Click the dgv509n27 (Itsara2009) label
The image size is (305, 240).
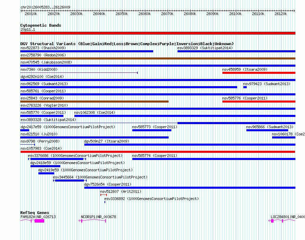click(107, 141)
